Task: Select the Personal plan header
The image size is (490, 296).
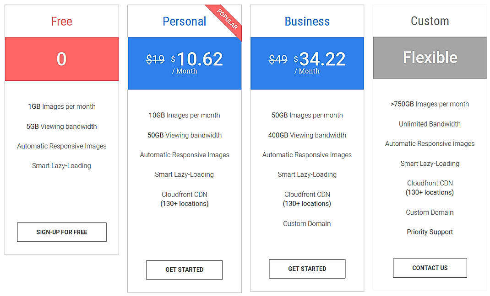Action: (x=184, y=21)
